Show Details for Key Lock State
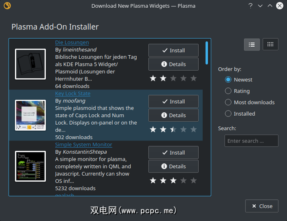The width and height of the screenshot is (287, 221). [173, 115]
